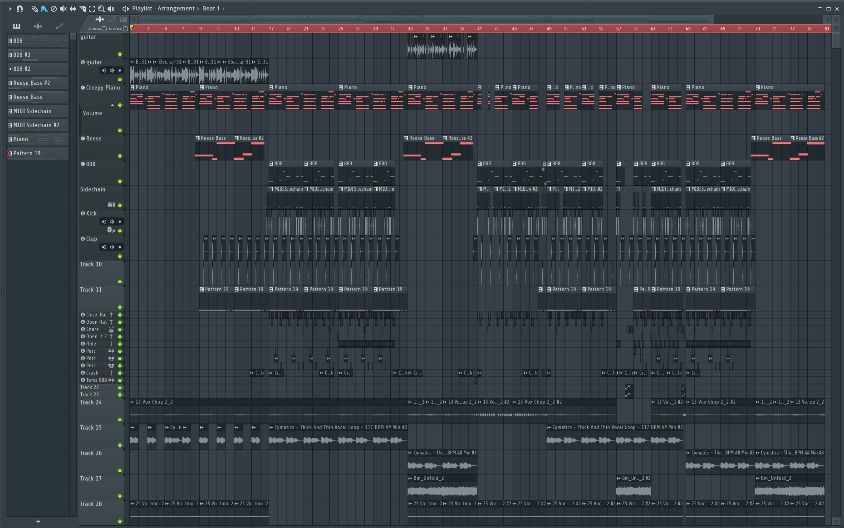Click piano icon in playlist header tab

(123, 20)
